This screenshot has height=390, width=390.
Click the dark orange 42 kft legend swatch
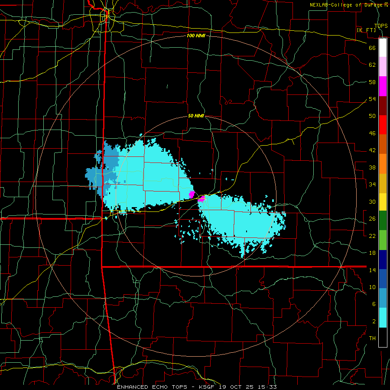point(383,144)
